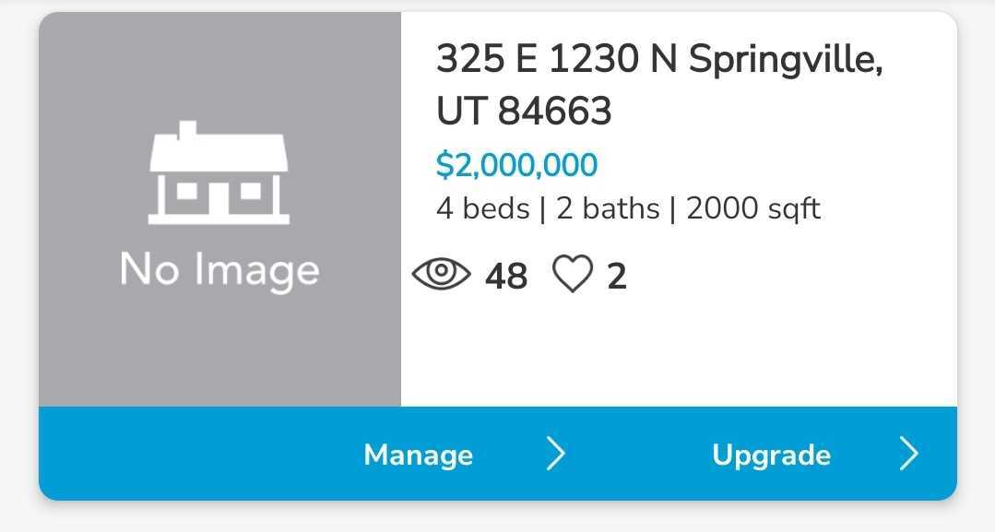The height and width of the screenshot is (532, 995).
Task: Click the favorites count of 2
Action: click(x=617, y=274)
